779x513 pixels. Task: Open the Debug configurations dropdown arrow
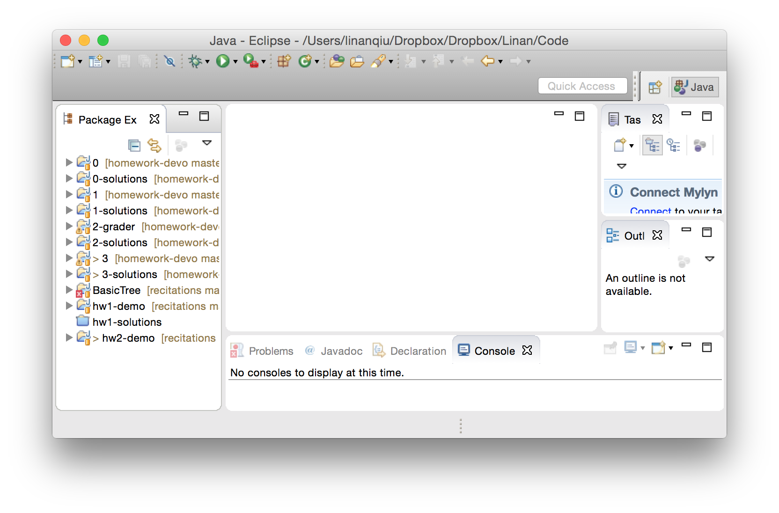point(207,62)
